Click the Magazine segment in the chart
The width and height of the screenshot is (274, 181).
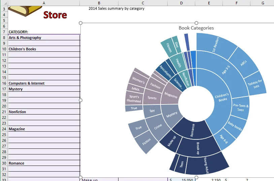(x=171, y=95)
